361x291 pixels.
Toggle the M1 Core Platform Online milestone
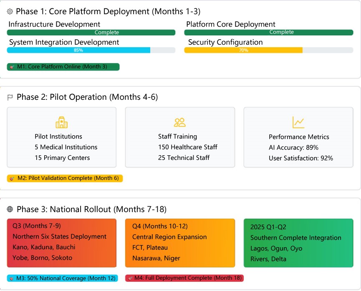pyautogui.click(x=63, y=66)
